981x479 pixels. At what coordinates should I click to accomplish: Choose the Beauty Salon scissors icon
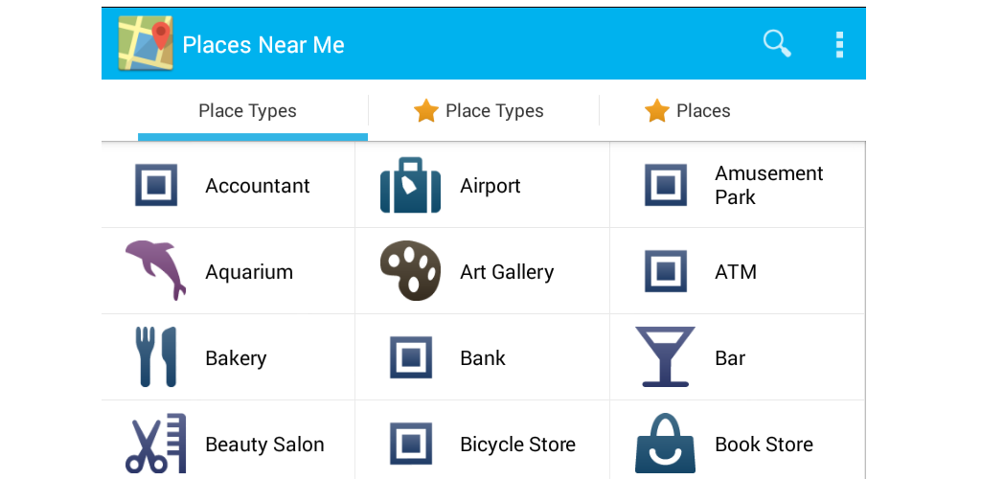[x=155, y=444]
